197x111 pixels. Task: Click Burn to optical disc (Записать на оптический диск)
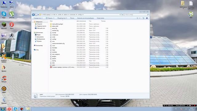pyautogui.click(x=86, y=18)
